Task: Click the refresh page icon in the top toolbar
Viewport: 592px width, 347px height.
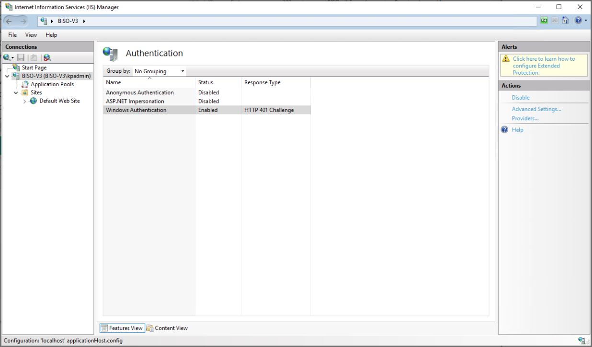Action: [544, 21]
